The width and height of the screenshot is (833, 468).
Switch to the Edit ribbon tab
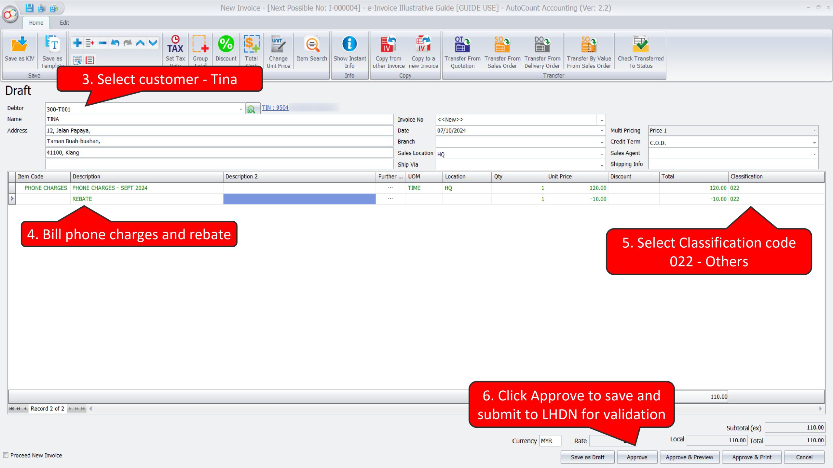pos(64,23)
